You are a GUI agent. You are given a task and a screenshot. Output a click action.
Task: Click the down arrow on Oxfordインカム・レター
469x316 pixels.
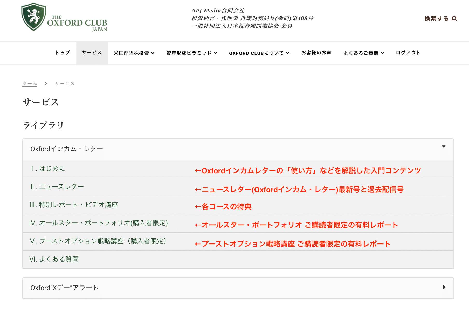444,147
